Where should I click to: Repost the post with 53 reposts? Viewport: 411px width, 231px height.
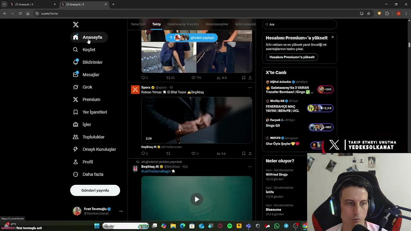[170, 78]
